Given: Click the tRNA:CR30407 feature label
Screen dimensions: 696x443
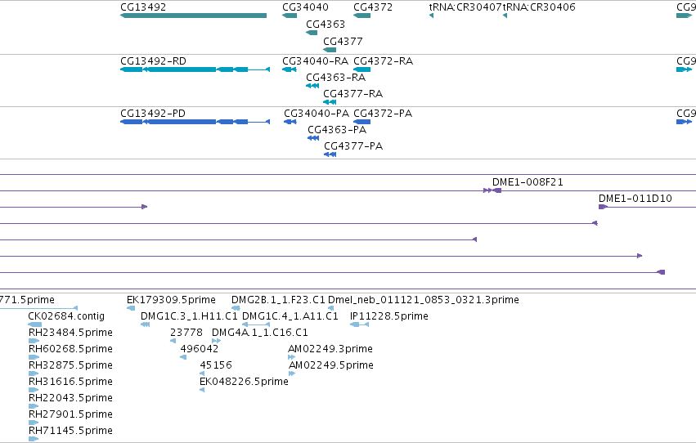Looking at the screenshot, I should coord(465,7).
